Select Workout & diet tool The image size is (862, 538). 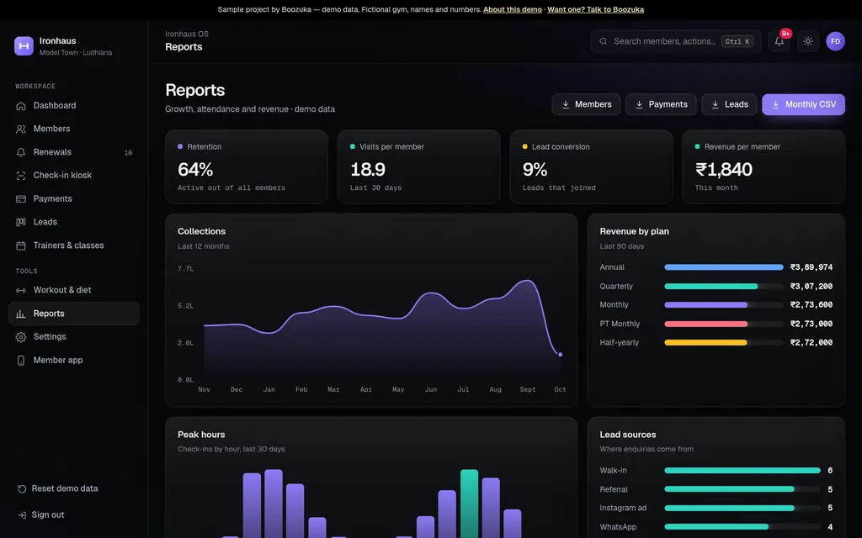click(74, 290)
